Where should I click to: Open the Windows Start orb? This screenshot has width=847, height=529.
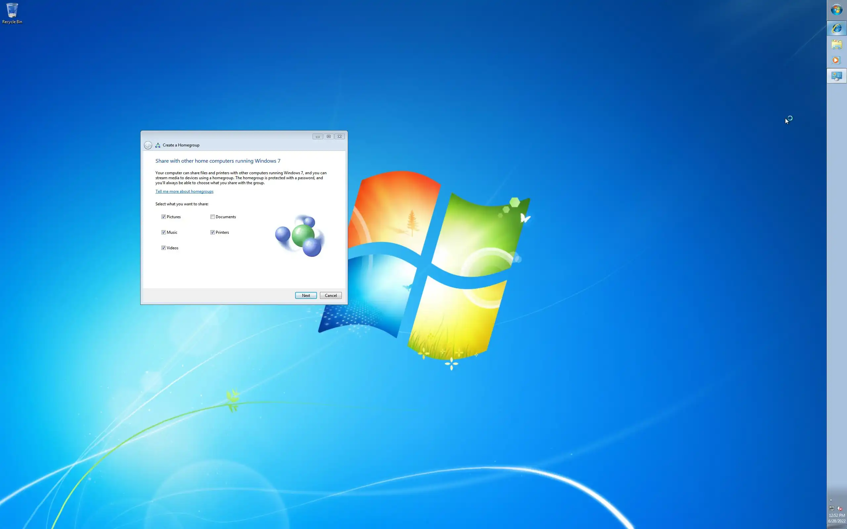point(836,10)
